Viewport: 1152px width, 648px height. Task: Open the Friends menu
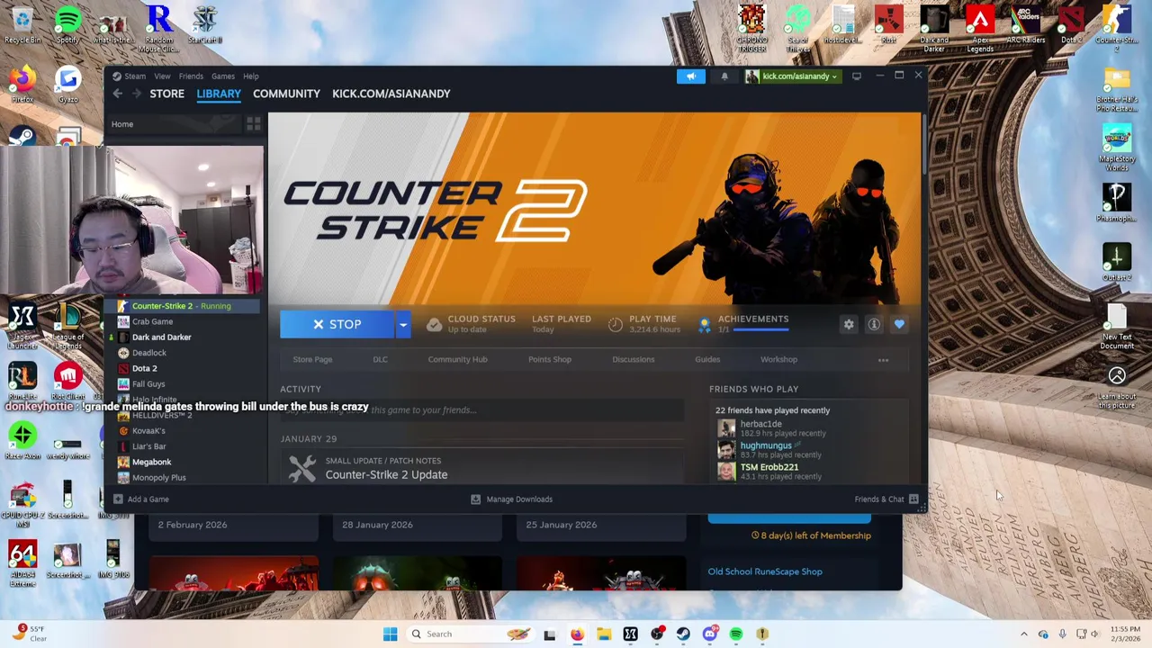coord(191,76)
